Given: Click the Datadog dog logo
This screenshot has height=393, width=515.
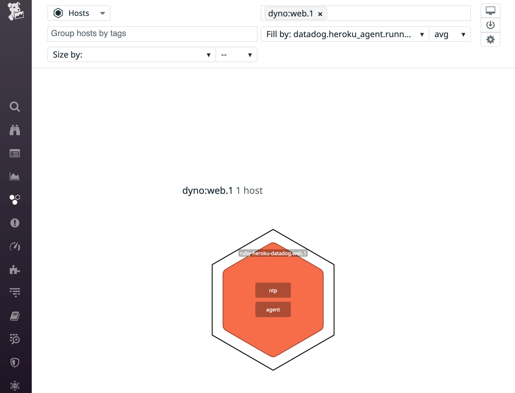Looking at the screenshot, I should coord(15,11).
